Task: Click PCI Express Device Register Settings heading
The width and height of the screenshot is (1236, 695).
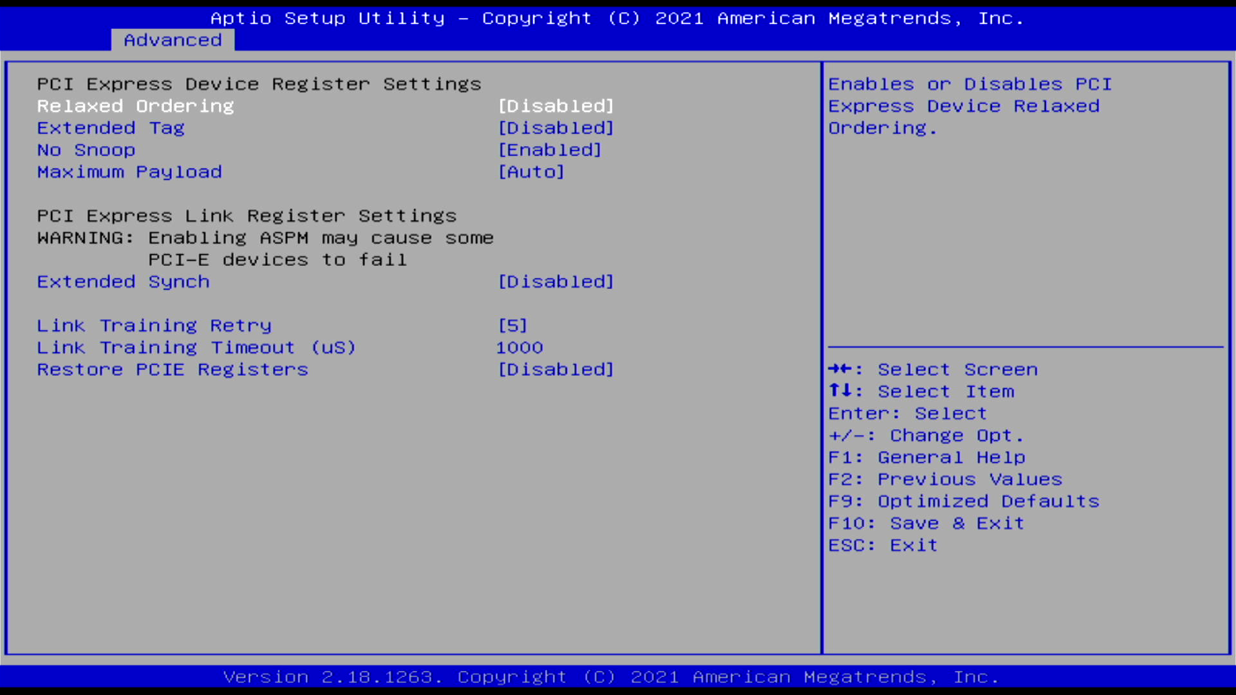Action: [x=259, y=84]
